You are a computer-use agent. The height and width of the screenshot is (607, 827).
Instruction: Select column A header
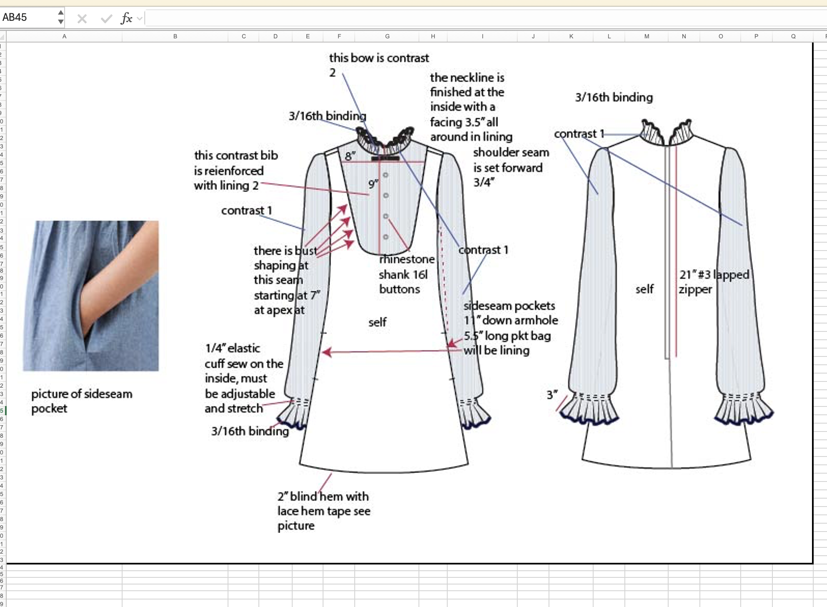[64, 37]
